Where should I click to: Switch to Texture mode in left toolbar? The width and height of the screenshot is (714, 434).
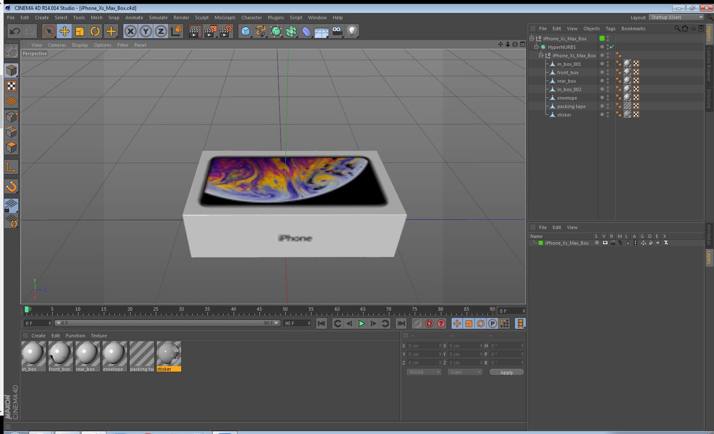point(11,86)
